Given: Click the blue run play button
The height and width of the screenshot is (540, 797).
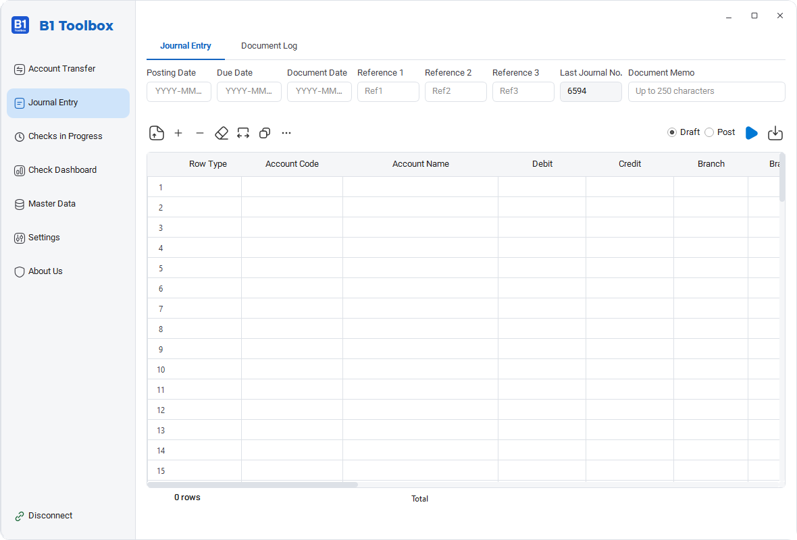Looking at the screenshot, I should [x=752, y=133].
